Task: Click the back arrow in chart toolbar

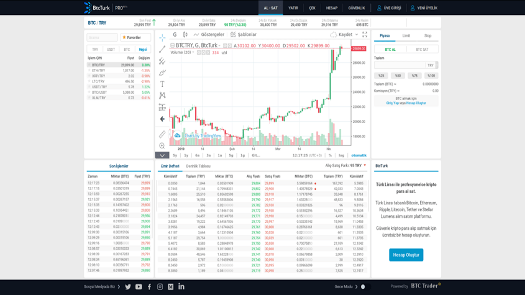Action: tap(162, 119)
